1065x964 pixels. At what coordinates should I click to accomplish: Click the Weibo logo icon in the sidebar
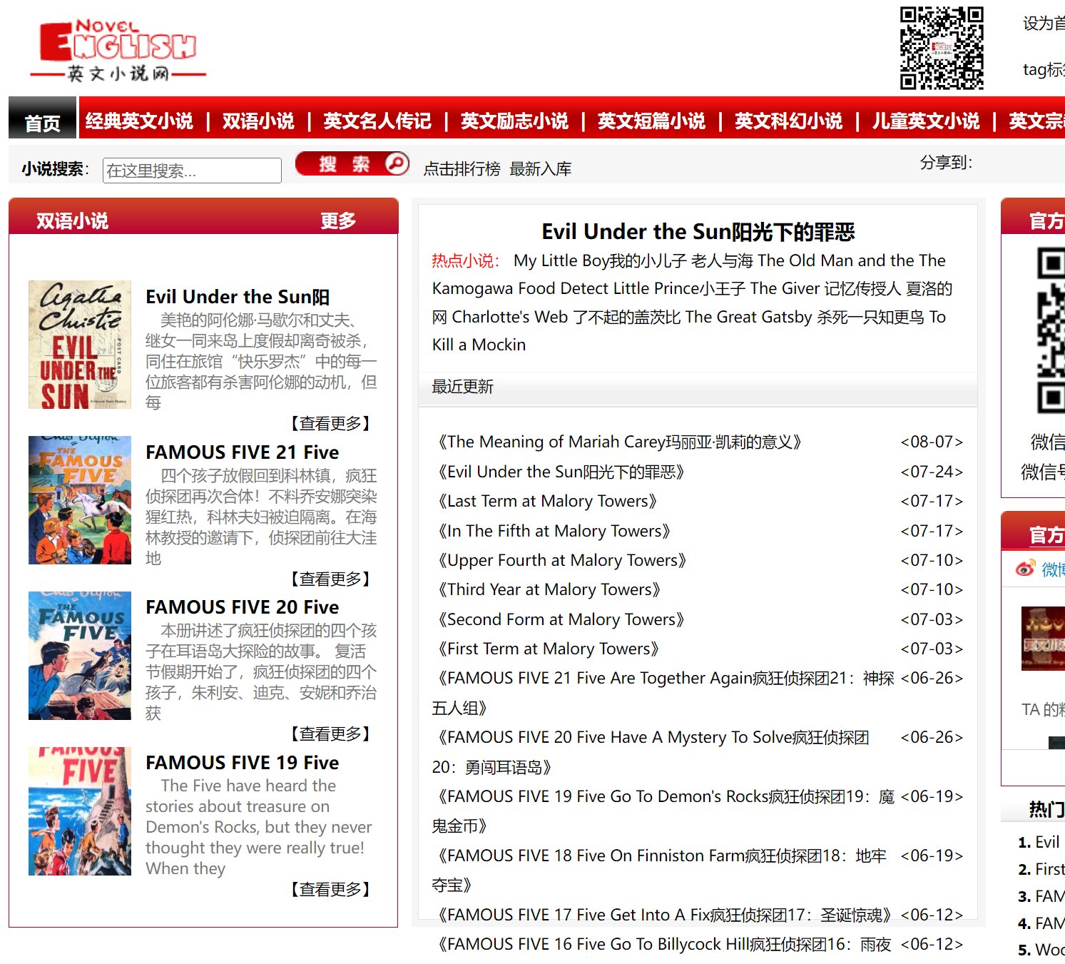tap(1026, 568)
